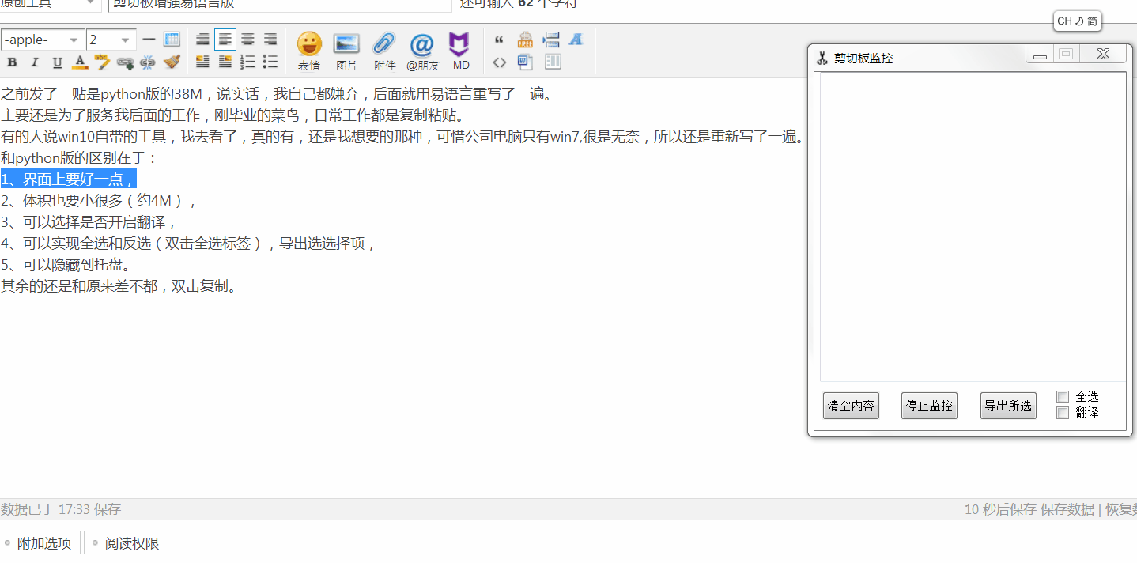This screenshot has height=563, width=1137.
Task: Click the line 2、体积也要小很多(约4M)
Action: point(98,201)
